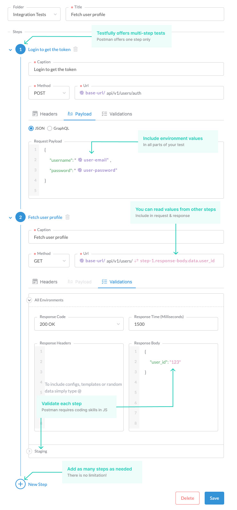Delete step 1 with its trash icon

tap(76, 49)
